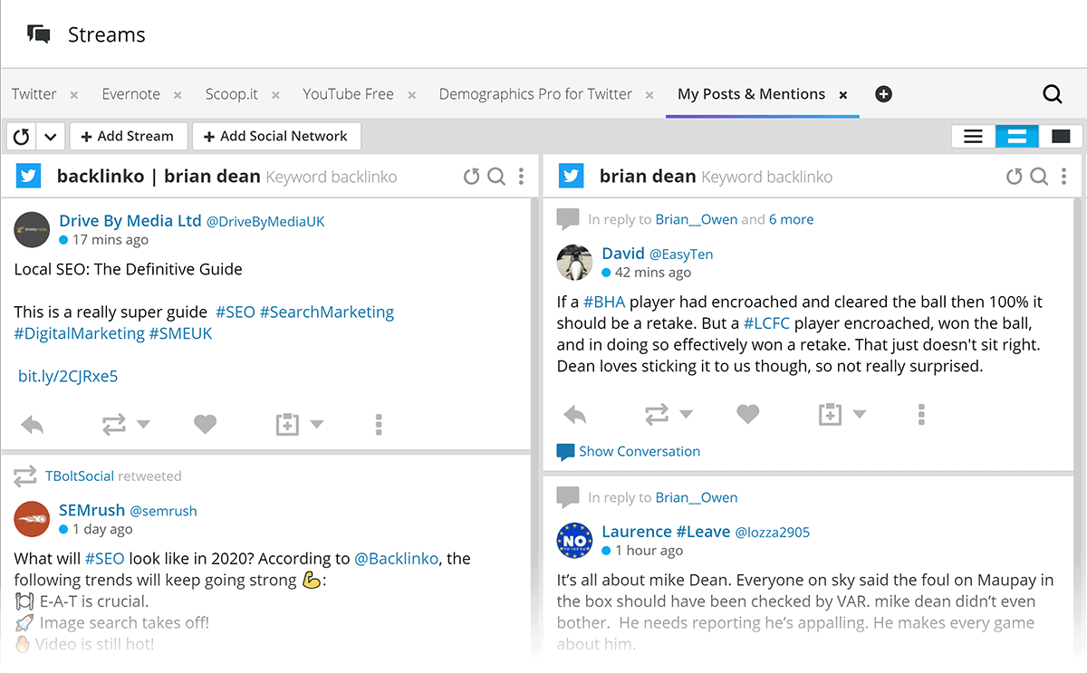
Task: Open the SEMrush profile name
Action: tap(92, 510)
